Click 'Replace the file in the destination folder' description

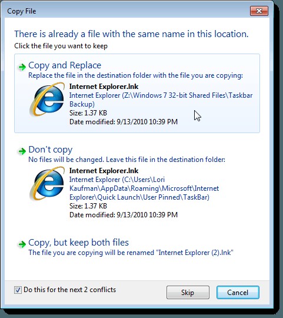coord(135,75)
